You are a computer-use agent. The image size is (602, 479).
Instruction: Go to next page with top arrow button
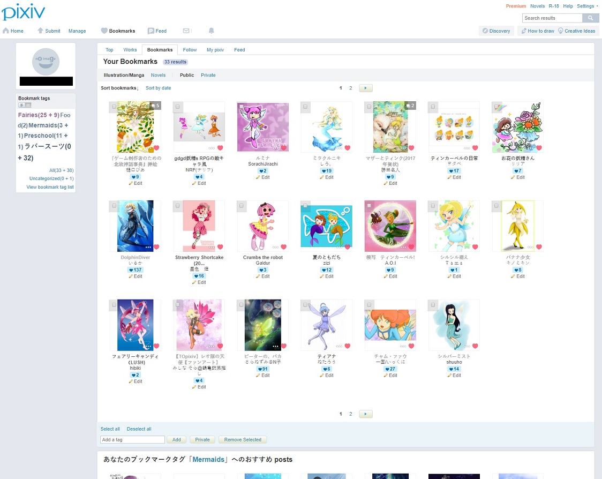[365, 88]
